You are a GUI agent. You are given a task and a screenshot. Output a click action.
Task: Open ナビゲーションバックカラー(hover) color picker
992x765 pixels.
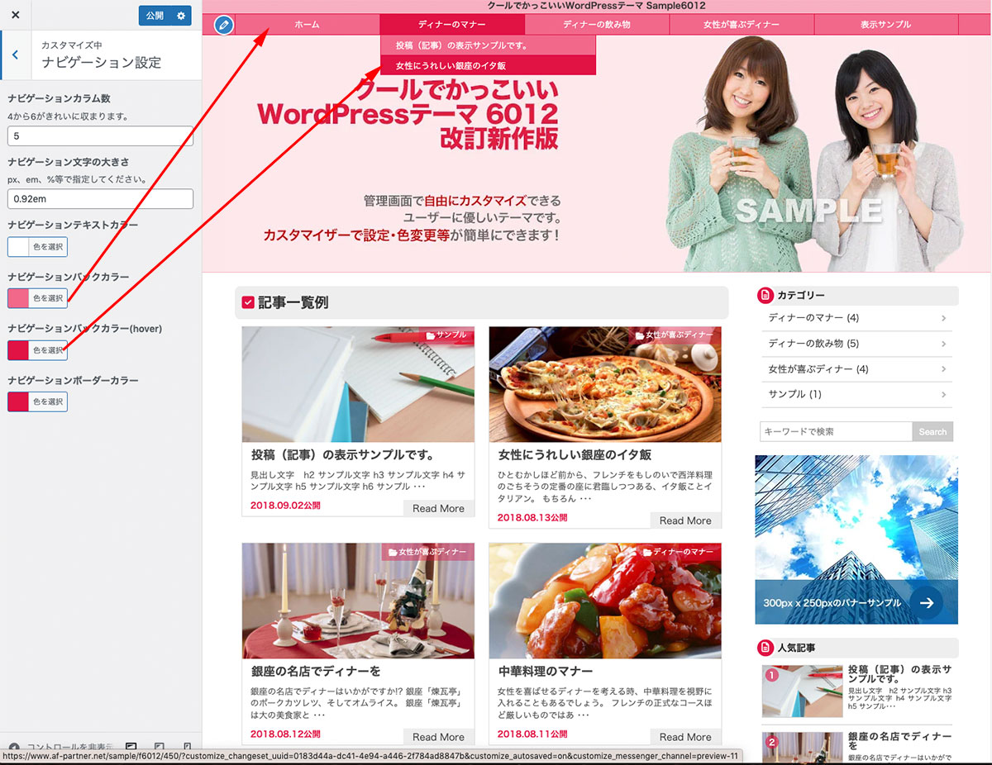click(x=37, y=350)
